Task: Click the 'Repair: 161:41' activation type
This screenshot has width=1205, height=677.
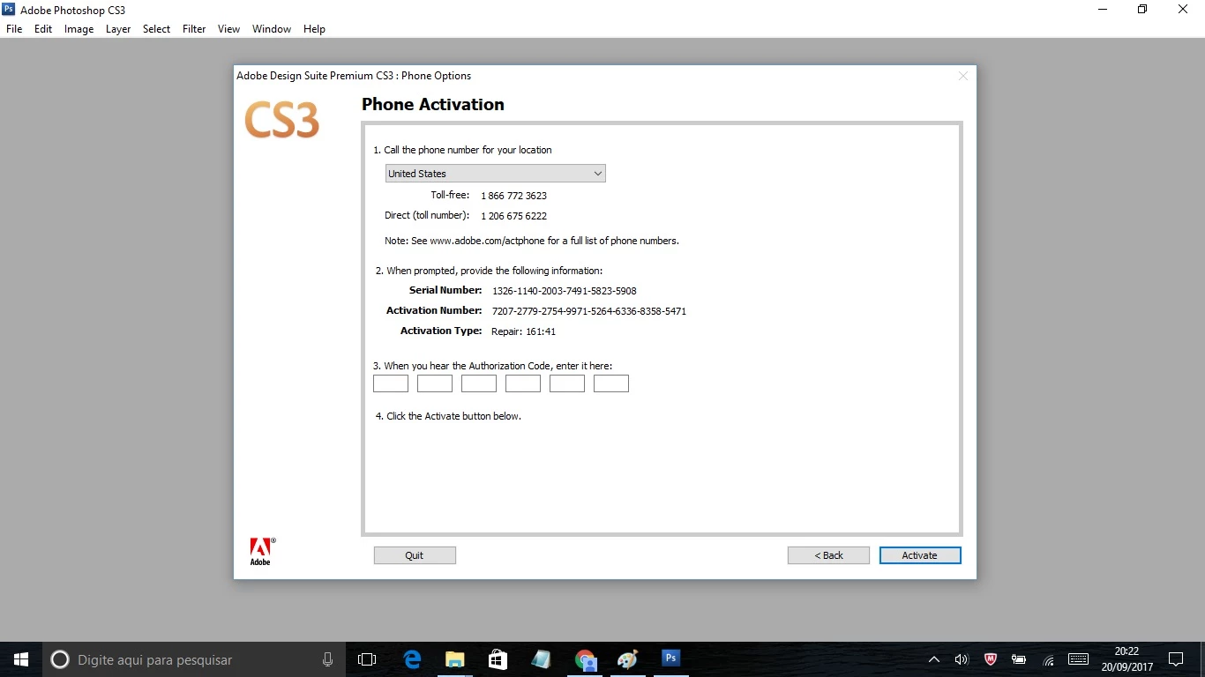Action: pos(523,331)
